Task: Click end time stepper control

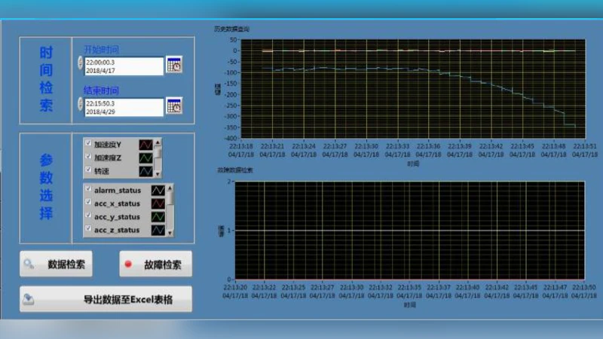Action: (81, 103)
